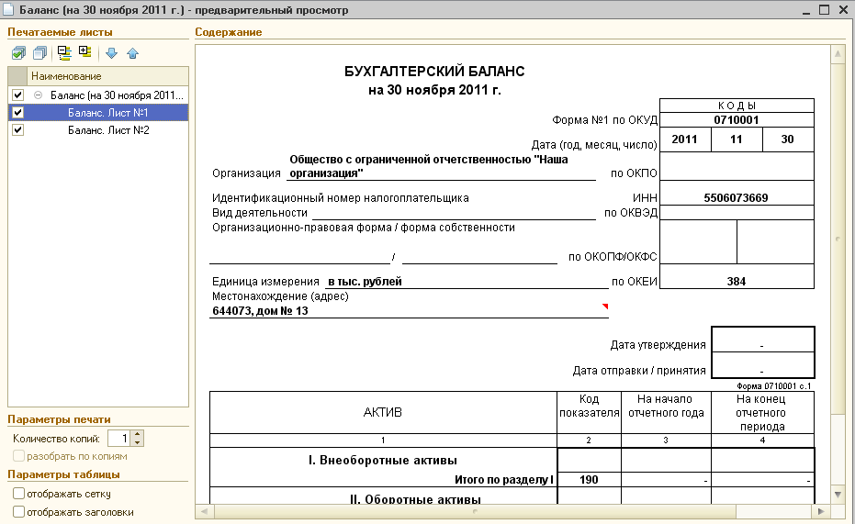Click the на 30 ноября 2011 г. subtitle
Viewport: 855px width, 524px height.
point(434,90)
